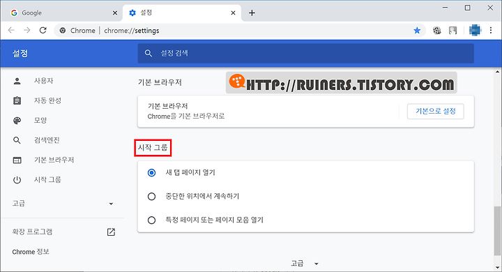Click the search icon for 검색엔진
The image size is (502, 272).
coord(17,140)
